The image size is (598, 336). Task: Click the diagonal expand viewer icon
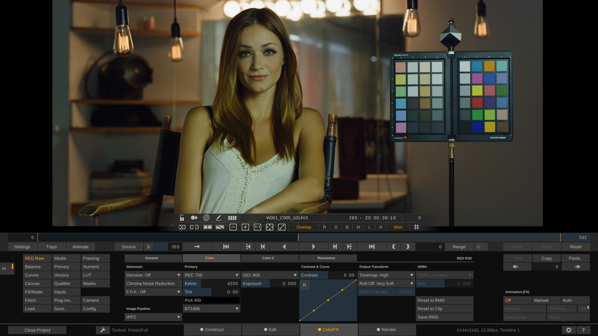pos(282,227)
